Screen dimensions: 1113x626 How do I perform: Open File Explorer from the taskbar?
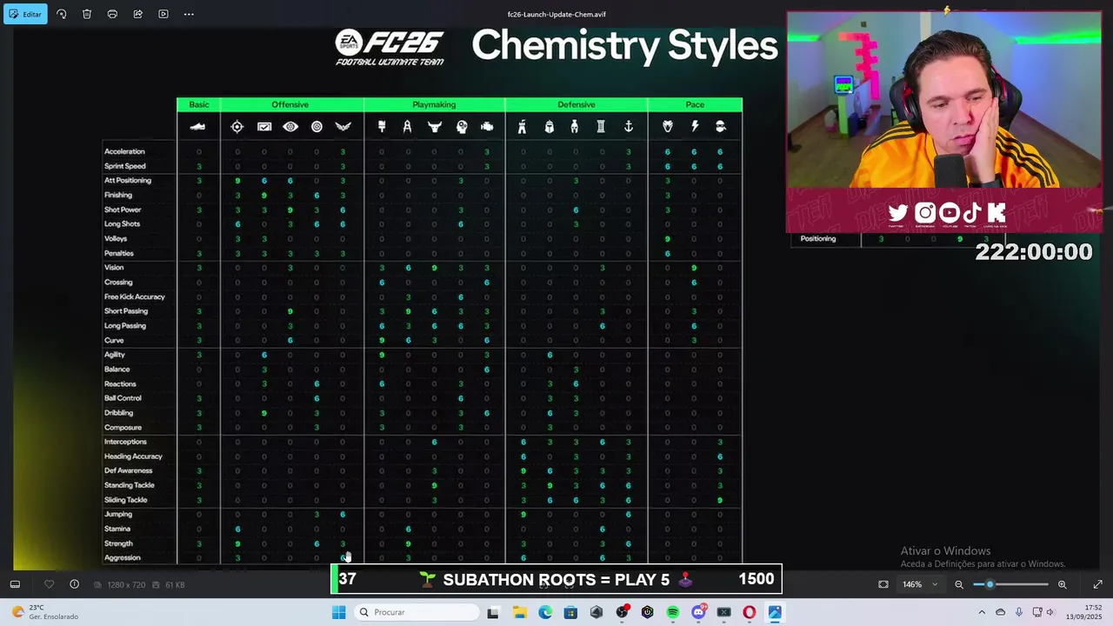(519, 612)
